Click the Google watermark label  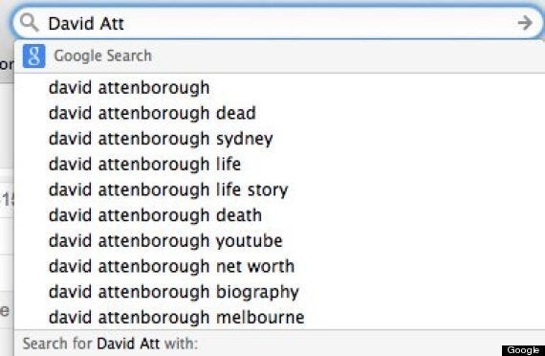coord(523,350)
